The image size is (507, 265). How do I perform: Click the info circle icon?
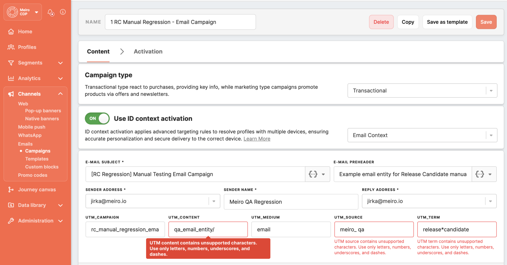pyautogui.click(x=63, y=12)
